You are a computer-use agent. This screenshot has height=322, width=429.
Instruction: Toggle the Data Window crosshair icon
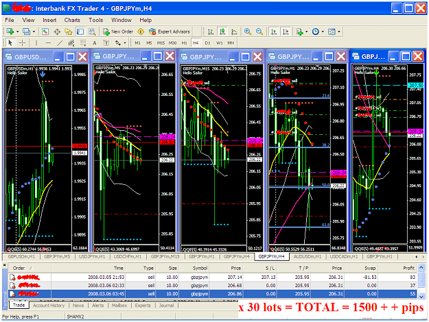(57, 32)
